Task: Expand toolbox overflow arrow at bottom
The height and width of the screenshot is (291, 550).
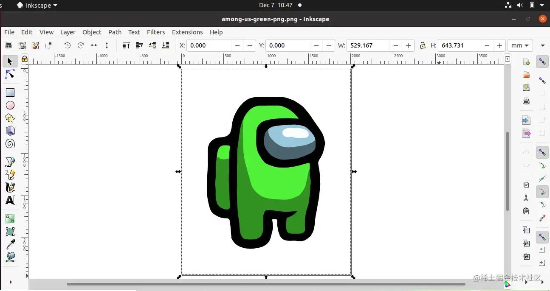Action: (x=10, y=282)
